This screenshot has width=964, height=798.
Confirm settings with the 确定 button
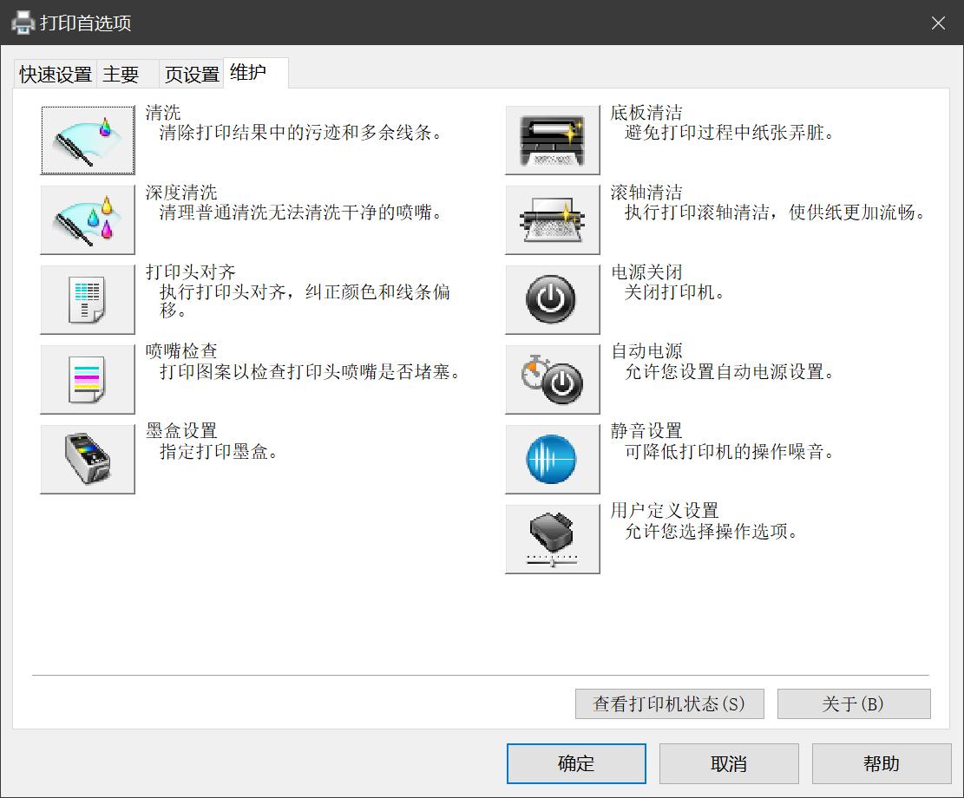(x=575, y=763)
